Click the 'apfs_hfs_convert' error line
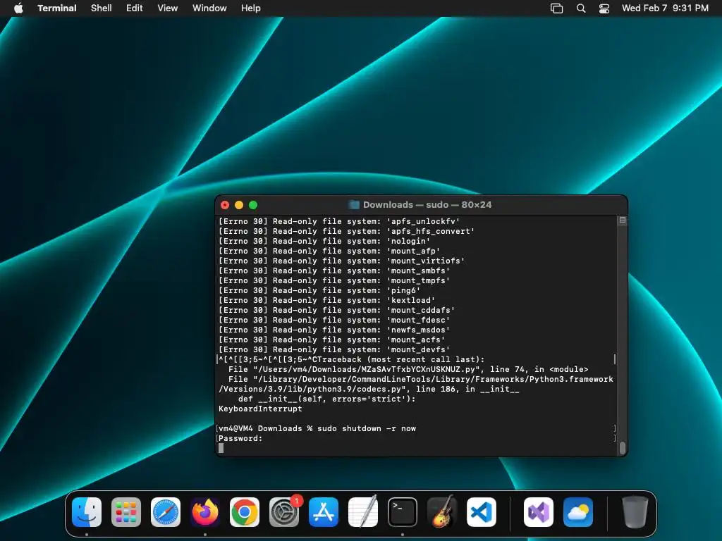Screen dimensions: 722x541 point(346,231)
